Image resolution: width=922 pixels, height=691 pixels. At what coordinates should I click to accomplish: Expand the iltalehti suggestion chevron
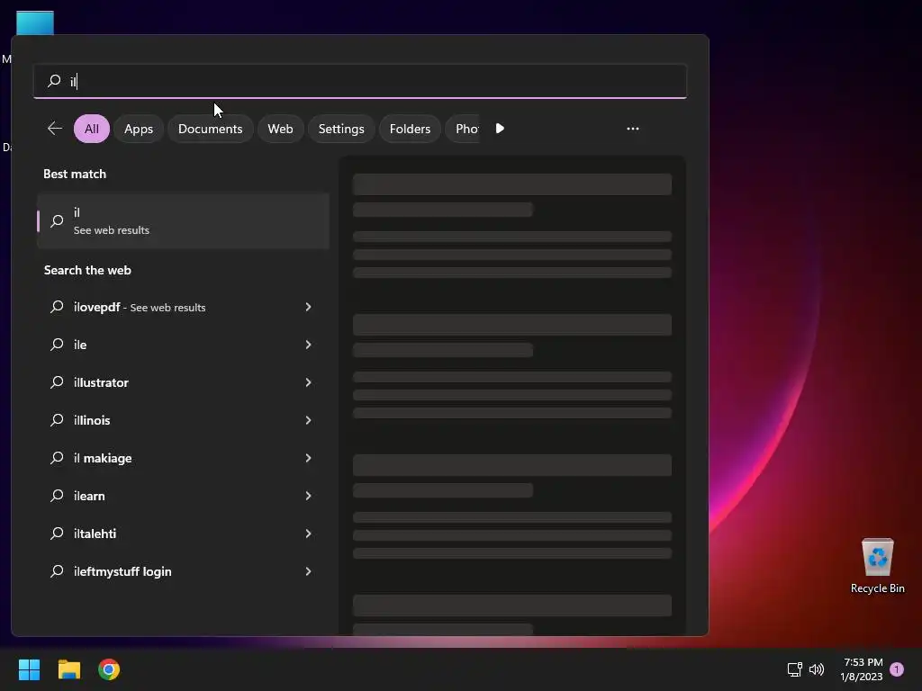coord(308,534)
